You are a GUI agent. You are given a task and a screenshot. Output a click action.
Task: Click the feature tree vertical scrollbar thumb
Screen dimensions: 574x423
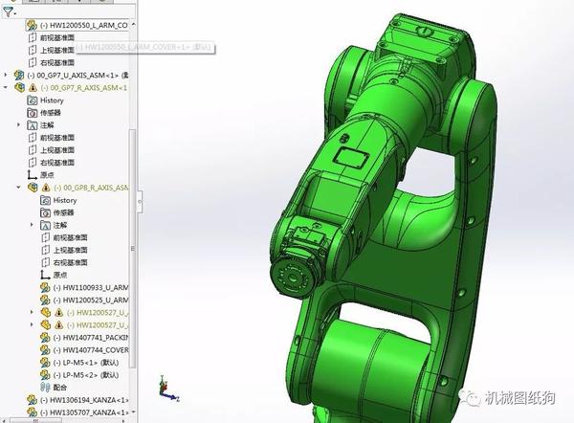pyautogui.click(x=133, y=249)
